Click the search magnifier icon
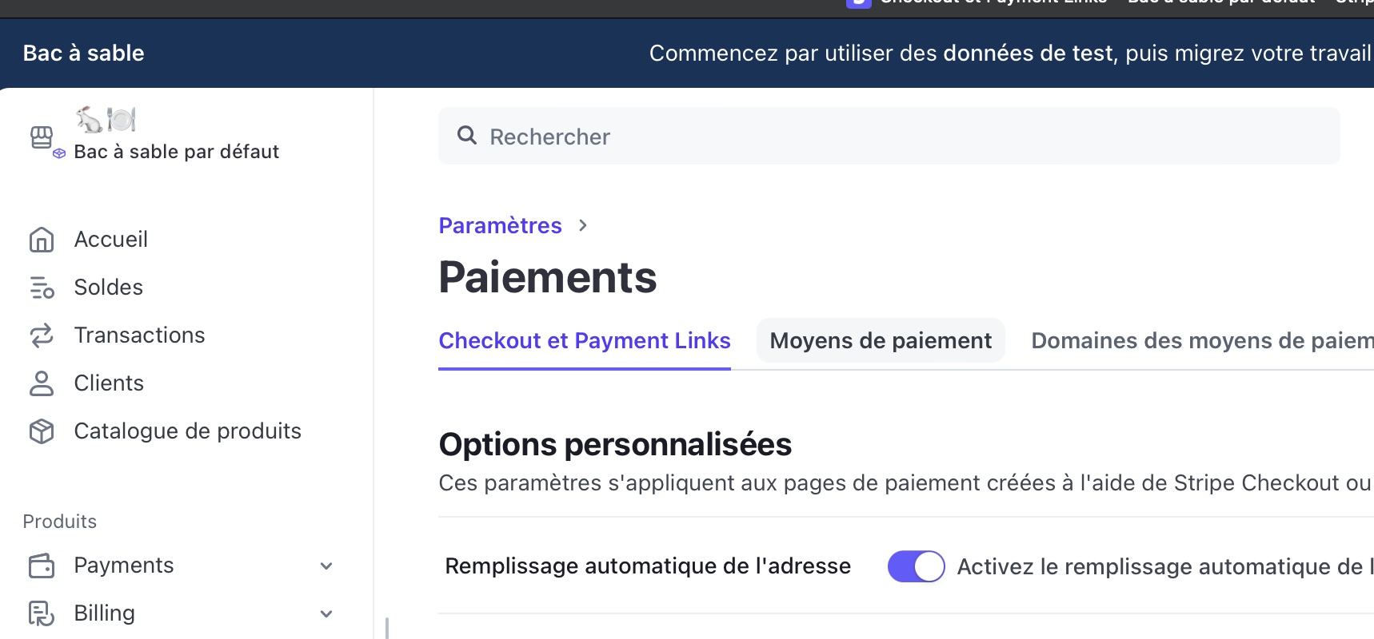Viewport: 1374px width, 639px height. coord(467,135)
